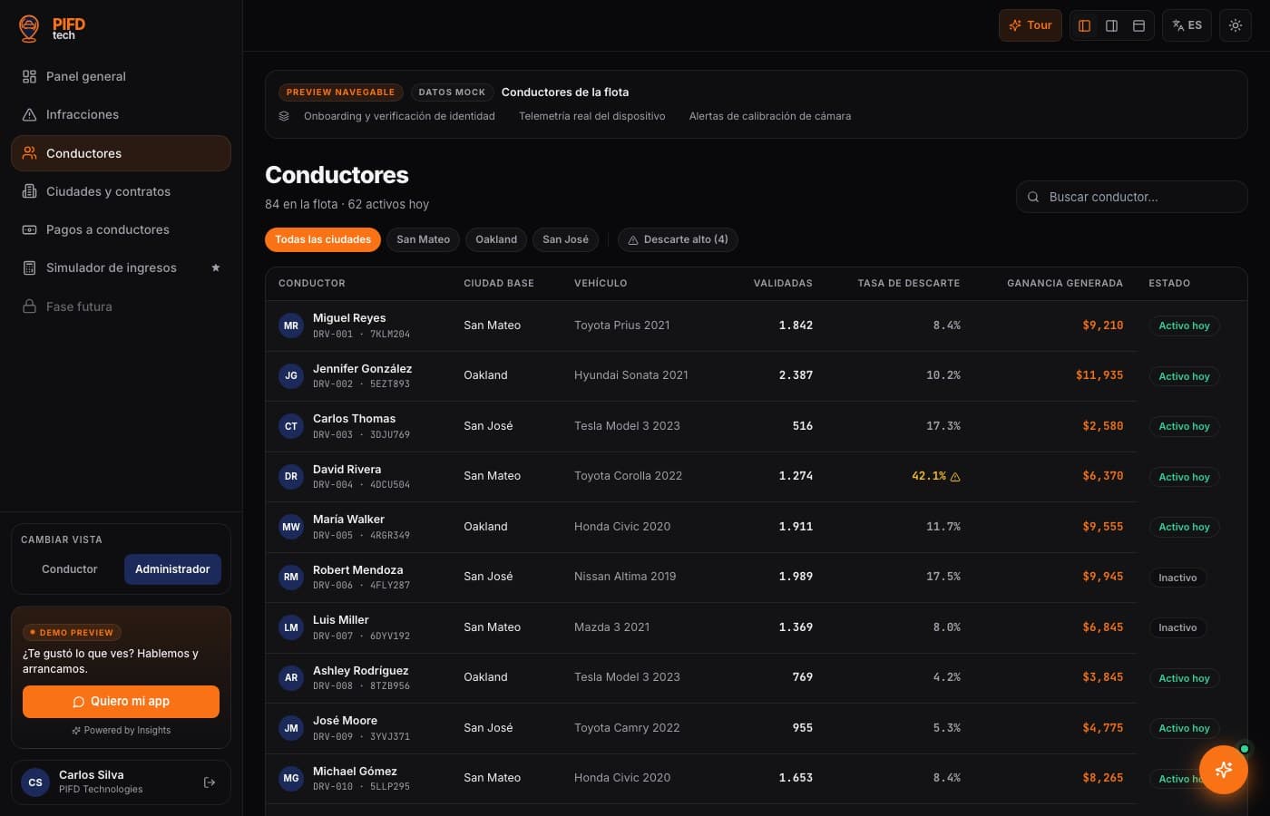This screenshot has width=1270, height=816.
Task: Sort by Ganancia generada header
Action: (1065, 283)
